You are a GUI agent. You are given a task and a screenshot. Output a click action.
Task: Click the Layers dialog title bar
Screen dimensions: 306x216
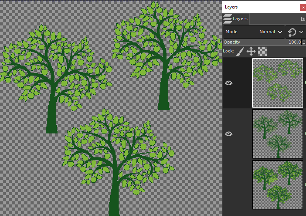coord(261,7)
